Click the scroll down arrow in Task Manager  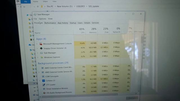(x=139, y=91)
